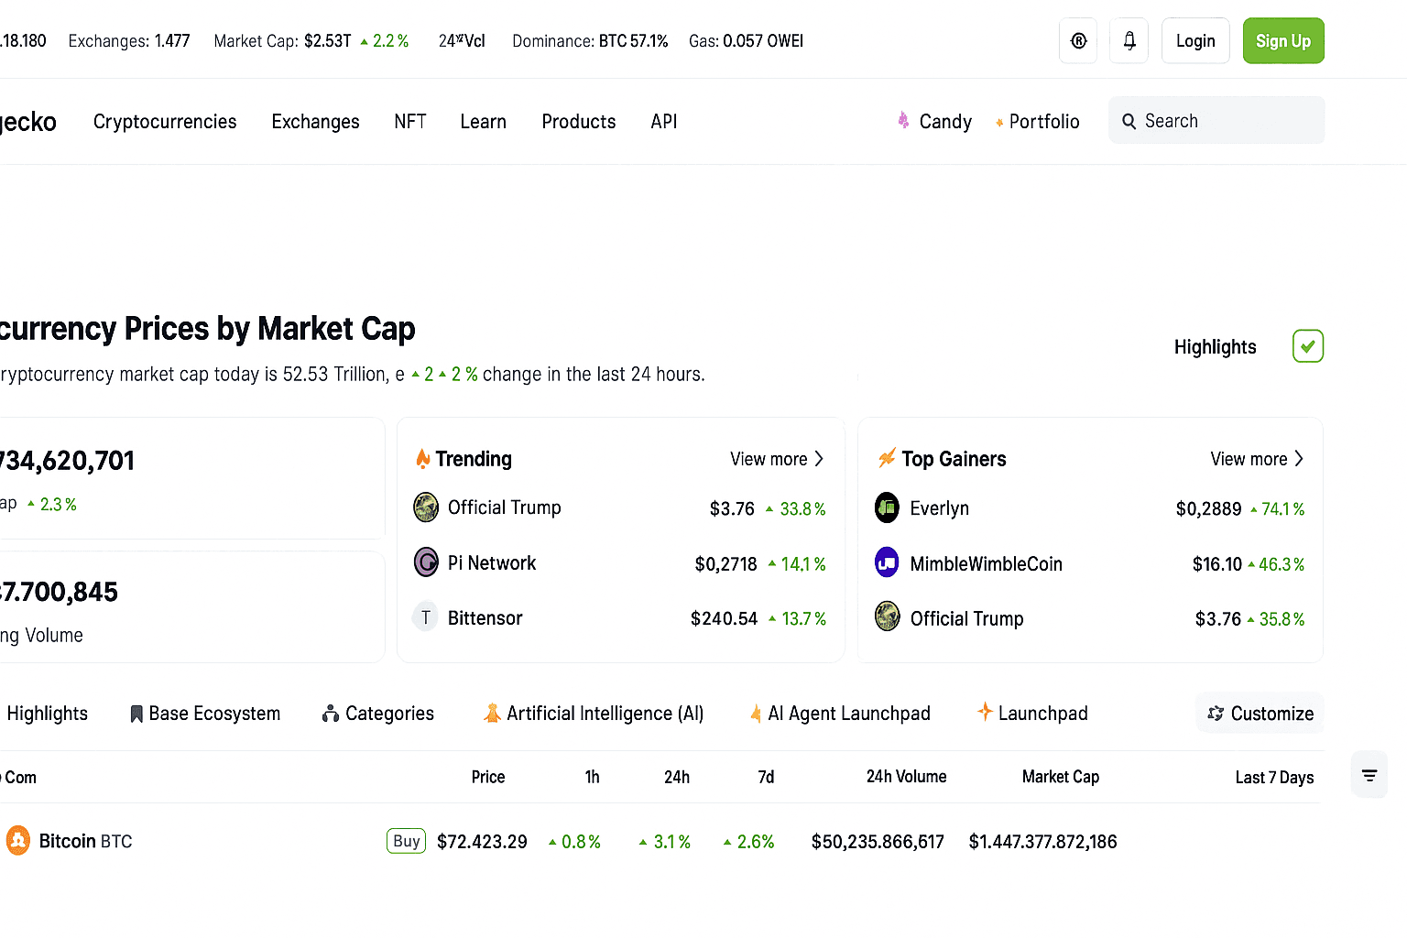Screen dimensions: 1407x938
Task: Click the Gas: 0.057 stat
Action: point(746,41)
